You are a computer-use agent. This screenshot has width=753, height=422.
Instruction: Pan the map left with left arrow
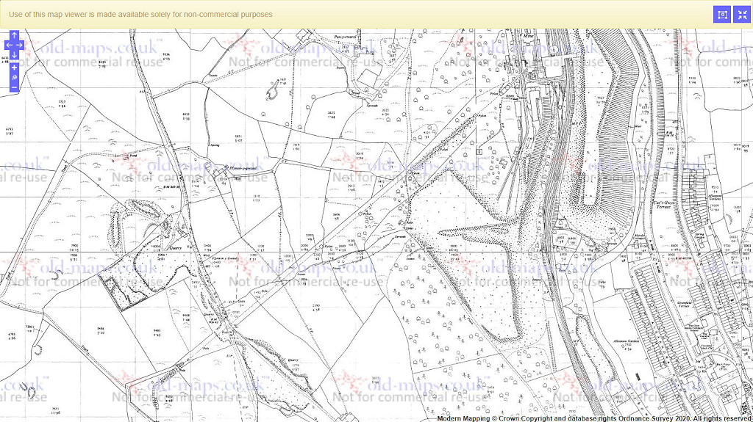[9, 45]
